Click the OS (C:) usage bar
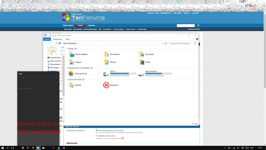The image size is (266, 150). click(123, 74)
